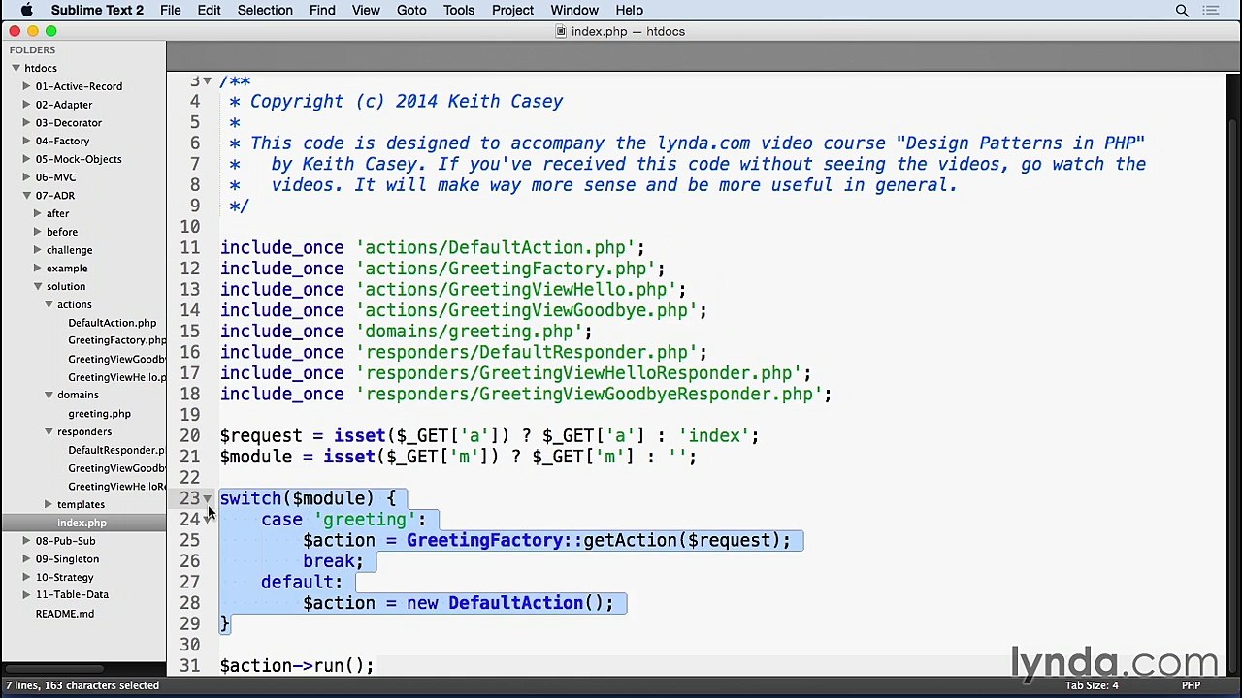
Task: Expand the 01-Active-Record folder
Action: tap(27, 86)
